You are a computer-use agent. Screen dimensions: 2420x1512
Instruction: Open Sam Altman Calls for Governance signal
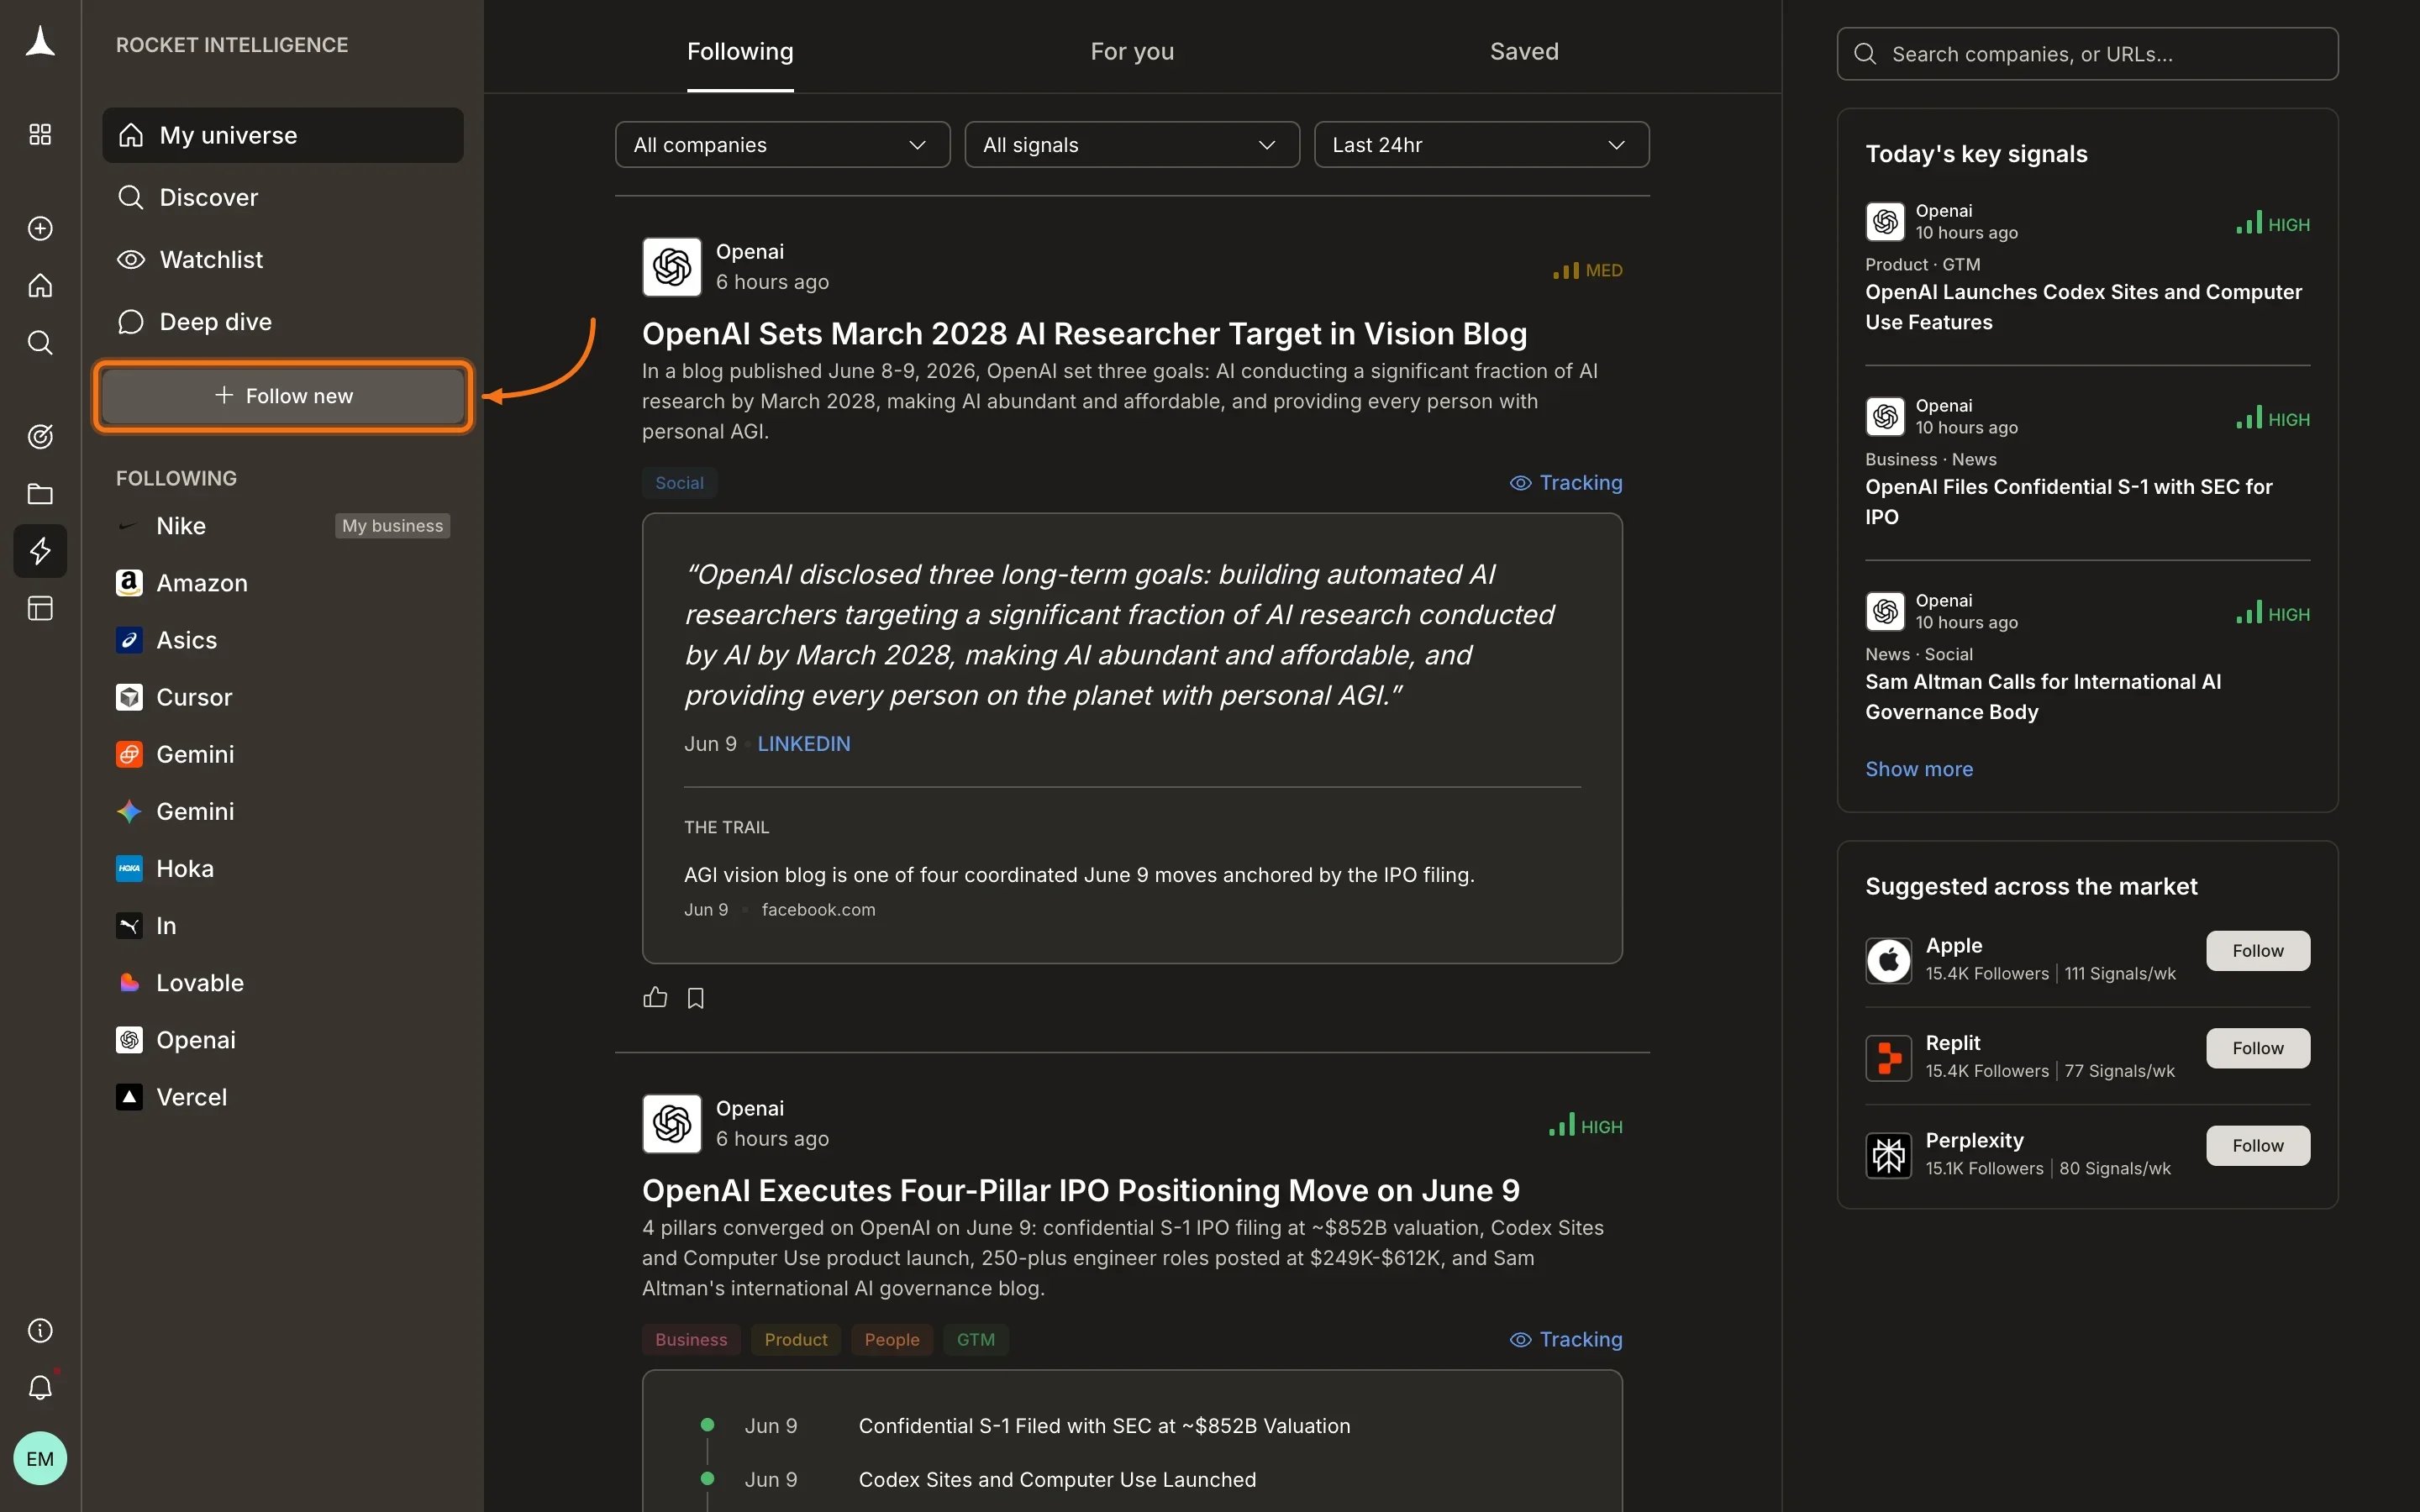coord(2043,697)
